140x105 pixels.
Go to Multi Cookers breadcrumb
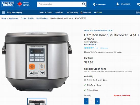[x=42, y=18]
